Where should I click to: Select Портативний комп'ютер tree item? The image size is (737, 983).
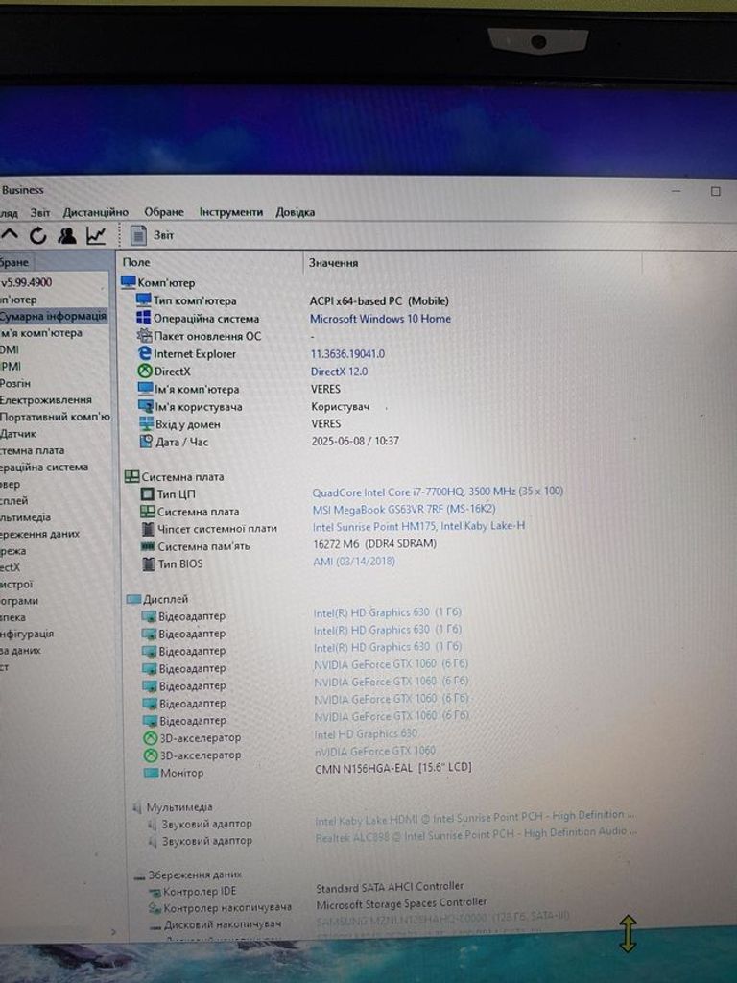click(x=55, y=417)
